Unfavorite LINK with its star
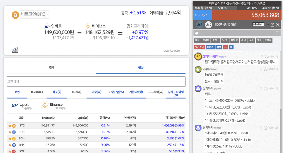The image size is (283, 153). pyautogui.click(x=10, y=145)
